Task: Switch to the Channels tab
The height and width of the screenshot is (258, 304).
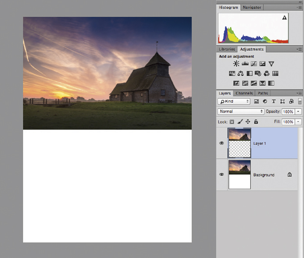Action: [x=244, y=93]
